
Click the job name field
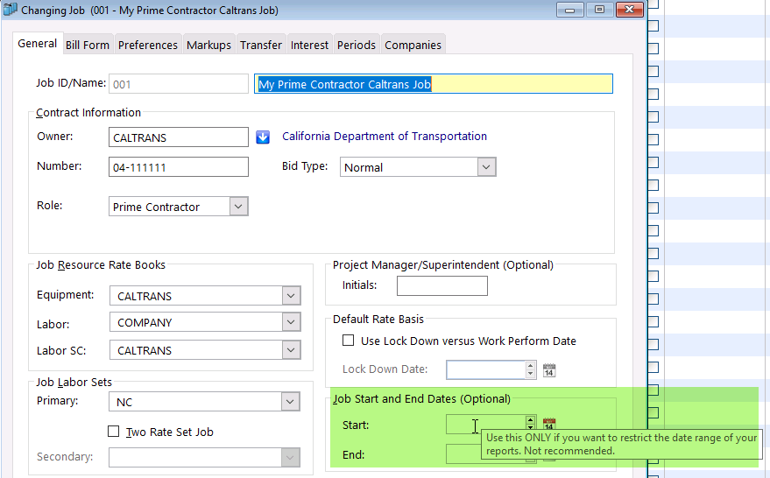(x=434, y=84)
